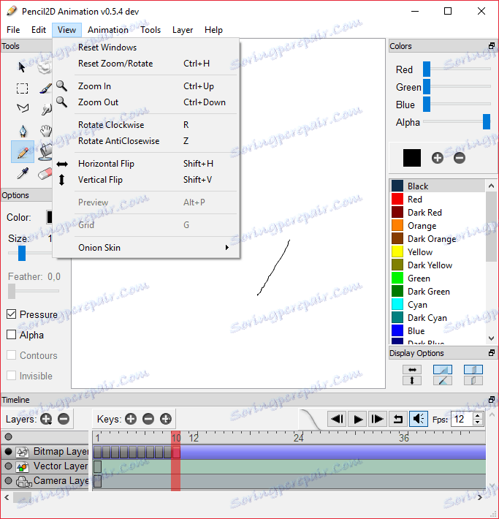This screenshot has height=519, width=499.
Task: Delete layer with Layers minus icon
Action: coord(64,419)
